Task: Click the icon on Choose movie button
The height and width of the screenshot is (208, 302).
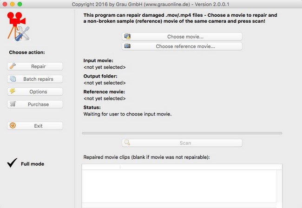Action: point(128,37)
